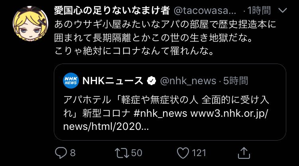The height and width of the screenshot is (166, 299).
Task: Retweet using the retweet arrows icon
Action: [122, 153]
